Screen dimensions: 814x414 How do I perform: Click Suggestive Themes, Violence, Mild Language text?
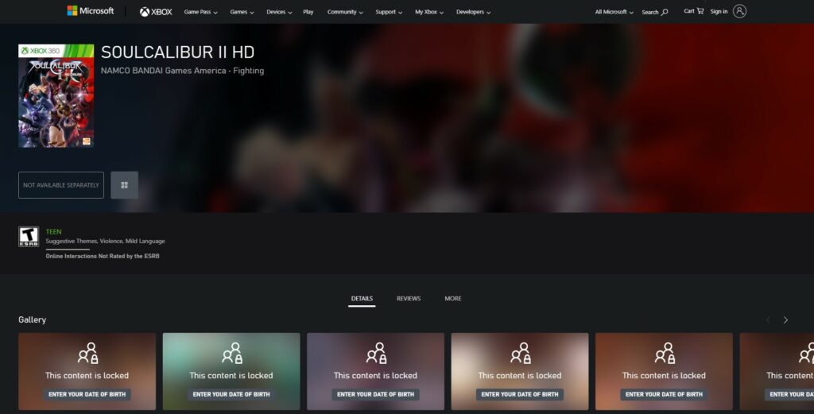tap(106, 242)
